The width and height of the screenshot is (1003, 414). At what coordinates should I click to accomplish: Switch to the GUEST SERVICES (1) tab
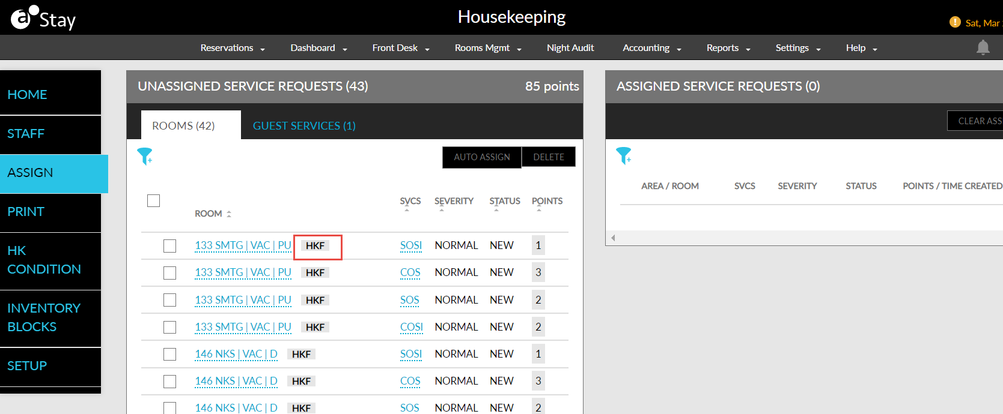coord(304,125)
